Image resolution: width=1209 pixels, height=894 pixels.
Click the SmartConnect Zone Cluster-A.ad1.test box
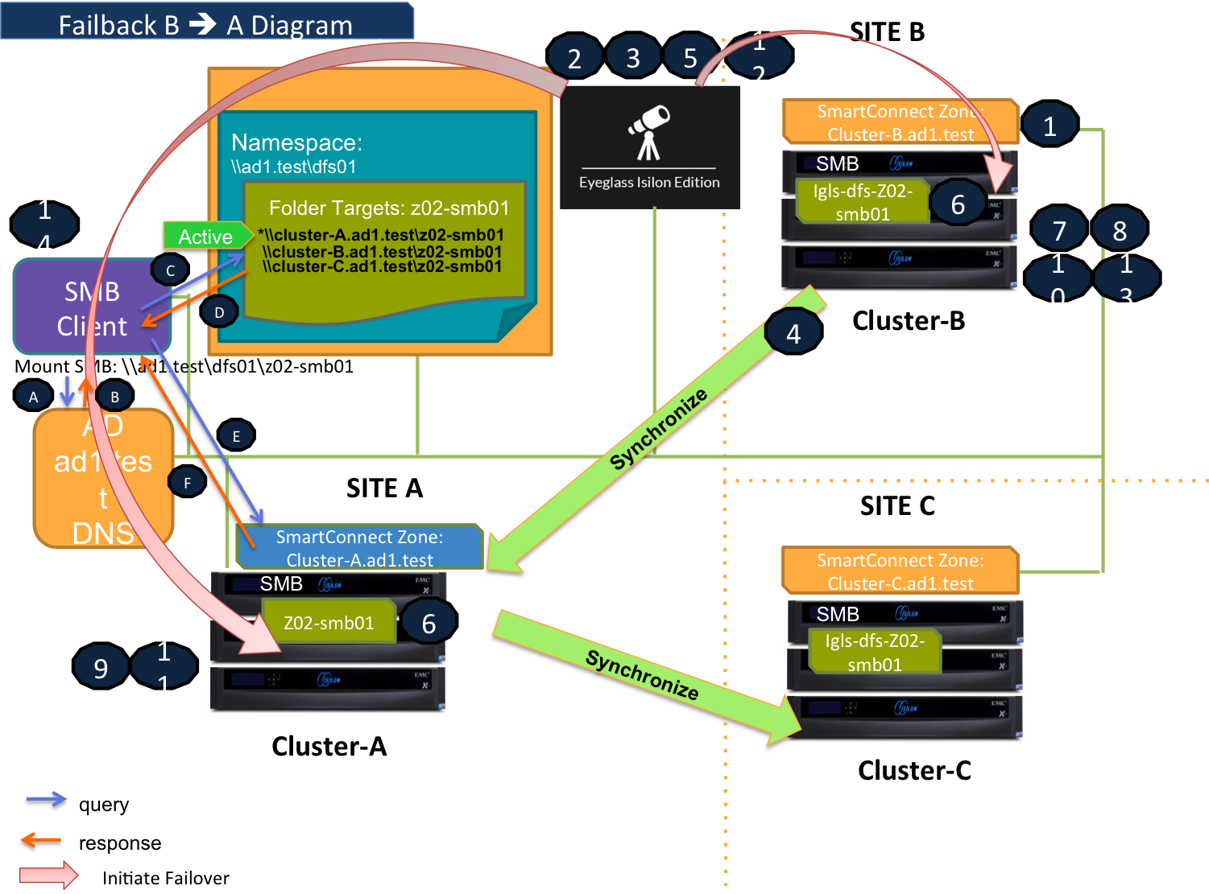point(359,547)
